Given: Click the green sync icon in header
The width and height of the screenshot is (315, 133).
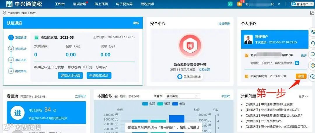Looking at the screenshot, I should 230,4.
